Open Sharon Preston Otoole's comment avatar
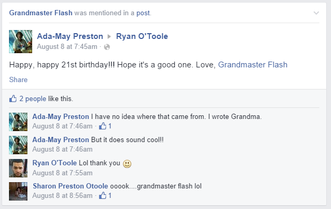Screen dimensions: 331x209 (x=18, y=191)
